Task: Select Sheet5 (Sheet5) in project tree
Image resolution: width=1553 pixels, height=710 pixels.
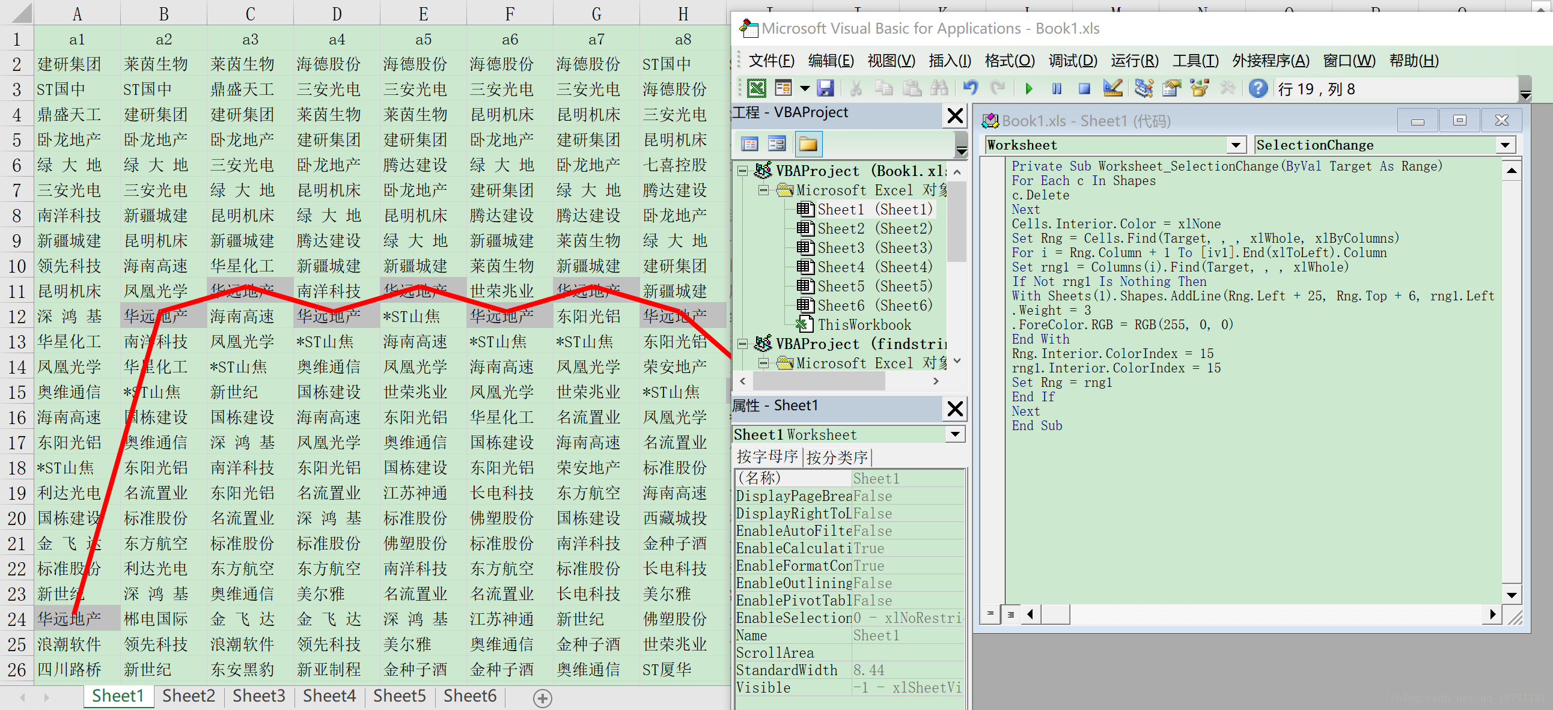Action: [x=874, y=287]
